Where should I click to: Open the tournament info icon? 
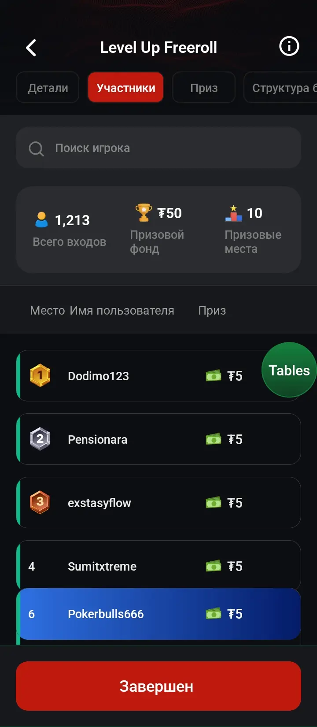coord(289,46)
